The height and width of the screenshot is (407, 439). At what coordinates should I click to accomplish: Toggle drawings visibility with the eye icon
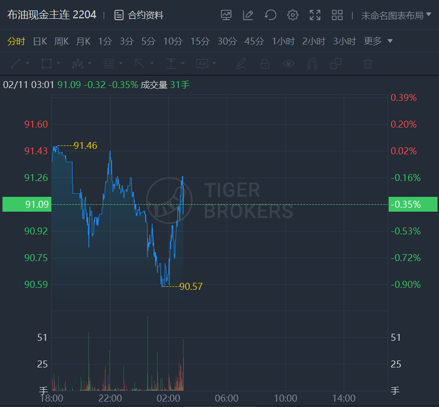click(x=288, y=64)
